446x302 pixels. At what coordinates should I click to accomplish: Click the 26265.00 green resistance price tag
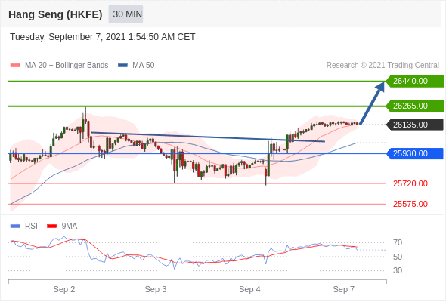point(414,106)
